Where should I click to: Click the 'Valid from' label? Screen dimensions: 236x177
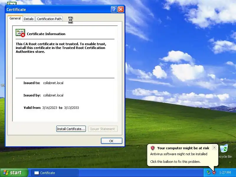tap(32, 108)
